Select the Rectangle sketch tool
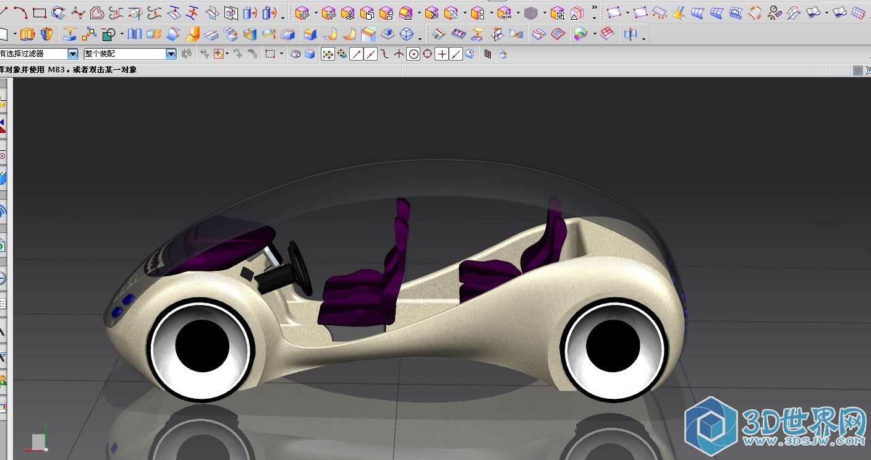Viewport: 871px width, 460px height. (x=40, y=12)
